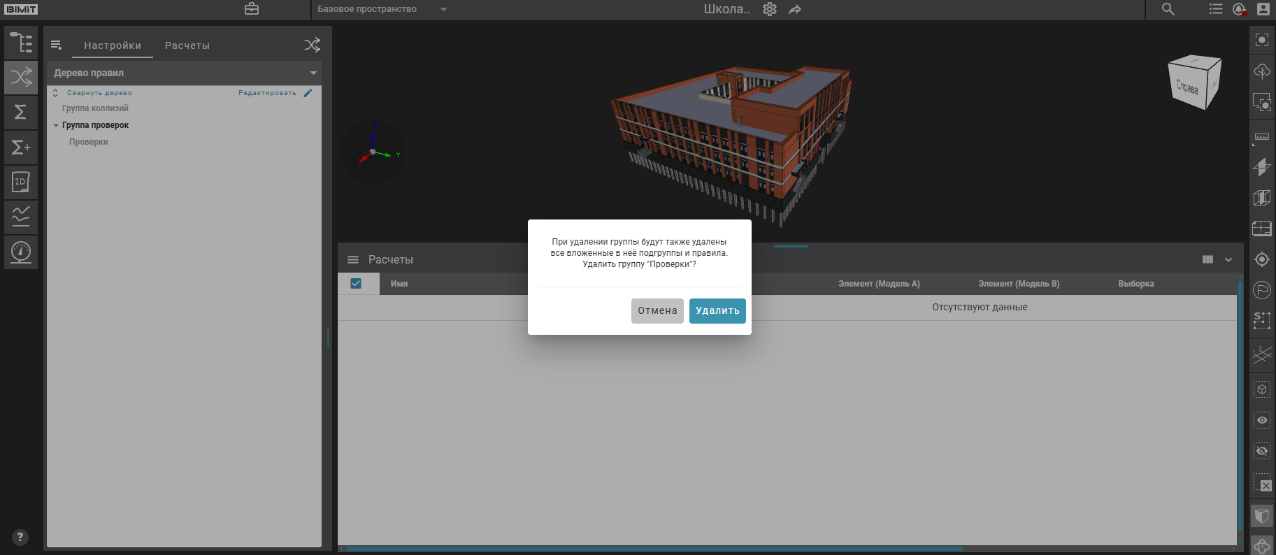Open the project structure tree icon
Image resolution: width=1276 pixels, height=555 pixels.
pos(21,43)
